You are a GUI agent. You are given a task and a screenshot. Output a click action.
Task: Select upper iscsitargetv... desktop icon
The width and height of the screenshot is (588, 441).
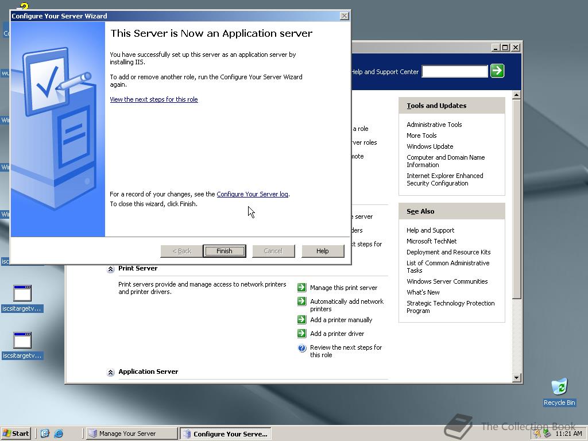[x=22, y=299]
